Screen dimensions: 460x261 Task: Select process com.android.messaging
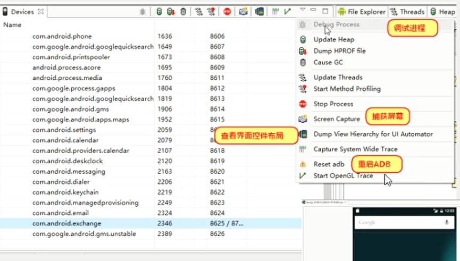coord(69,172)
